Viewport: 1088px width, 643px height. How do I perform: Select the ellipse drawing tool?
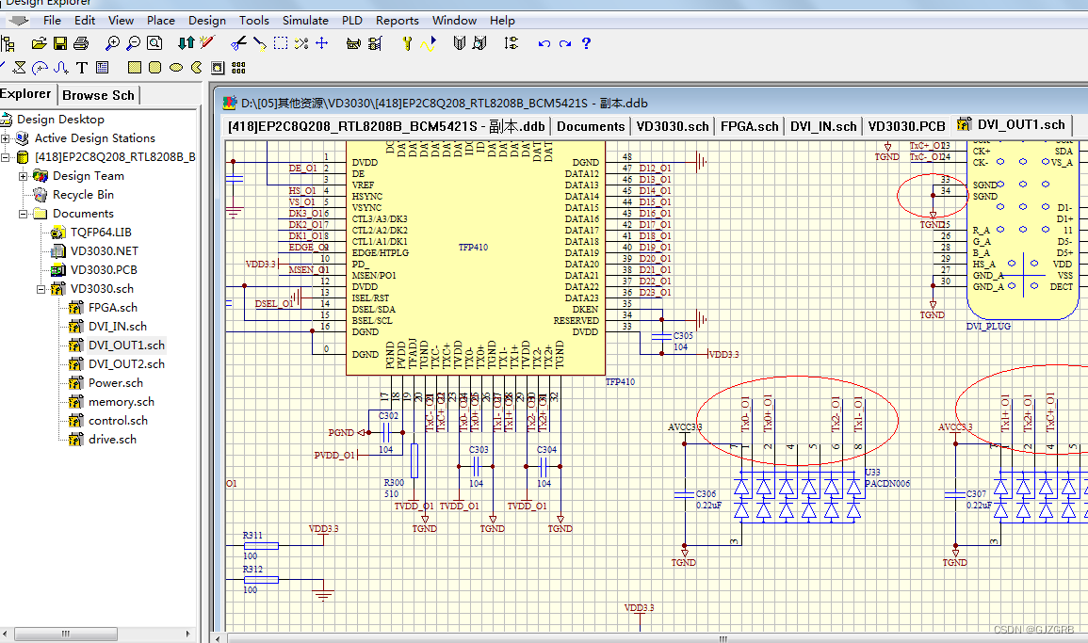pyautogui.click(x=176, y=66)
